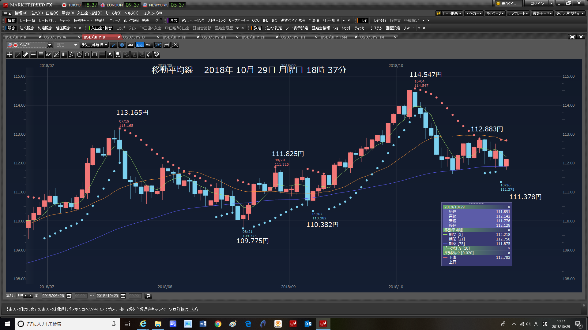
Task: Remove the ピークボトム [10] indicator
Action: pos(509,248)
